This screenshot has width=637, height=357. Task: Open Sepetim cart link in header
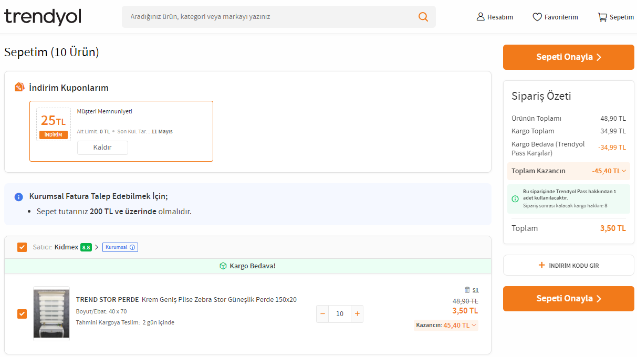coord(616,17)
